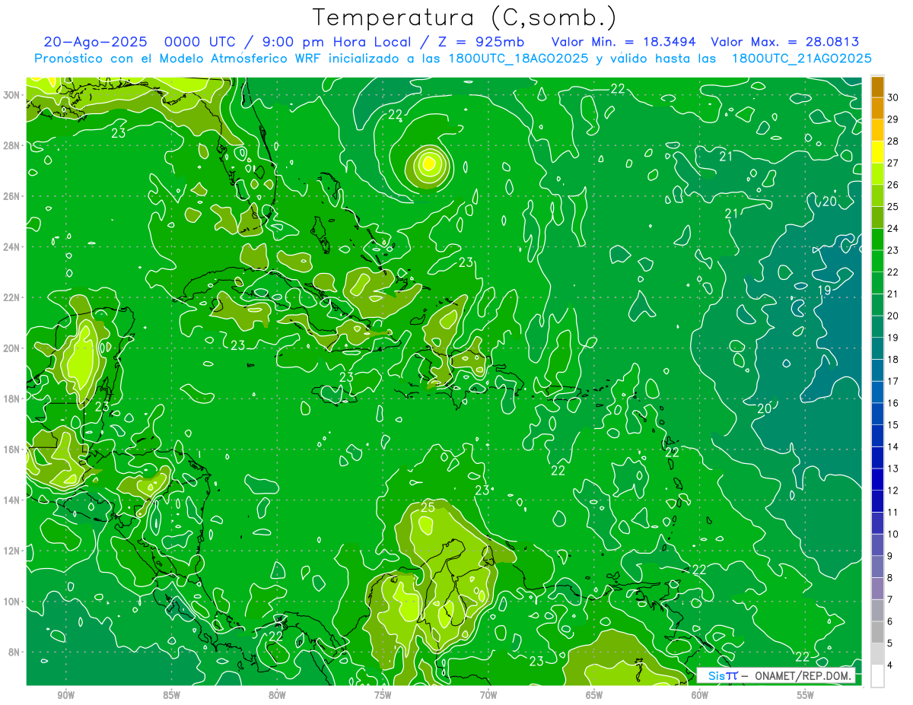Pick the legend swatch between 23 and 24

pos(878,240)
